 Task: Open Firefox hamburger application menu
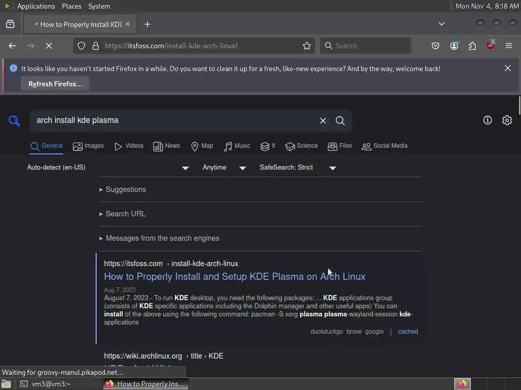509,46
